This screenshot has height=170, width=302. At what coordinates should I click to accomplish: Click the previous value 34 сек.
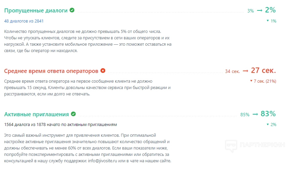(232, 71)
